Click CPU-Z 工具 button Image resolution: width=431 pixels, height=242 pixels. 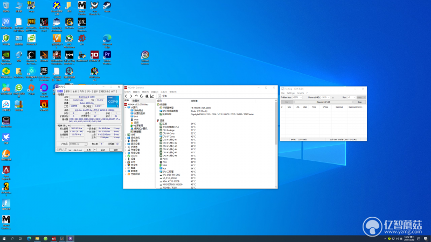(x=88, y=150)
